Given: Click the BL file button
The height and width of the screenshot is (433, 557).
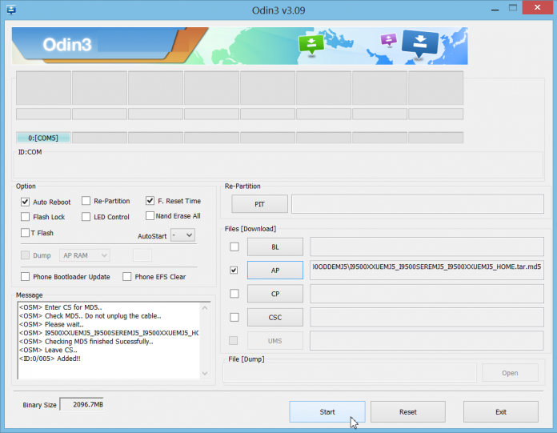Looking at the screenshot, I should click(x=275, y=247).
